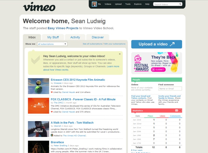This screenshot has height=153, width=208.
Task: Visit The DMCI profile link
Action: point(59,103)
